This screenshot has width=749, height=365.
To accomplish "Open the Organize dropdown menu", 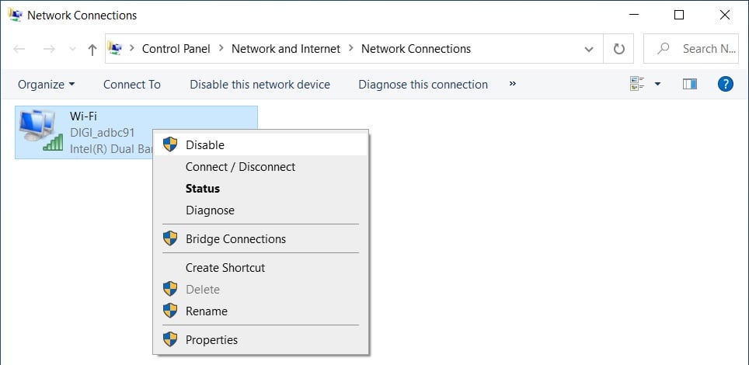I will point(47,84).
